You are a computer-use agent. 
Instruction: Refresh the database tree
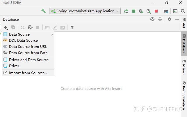click(x=23, y=27)
